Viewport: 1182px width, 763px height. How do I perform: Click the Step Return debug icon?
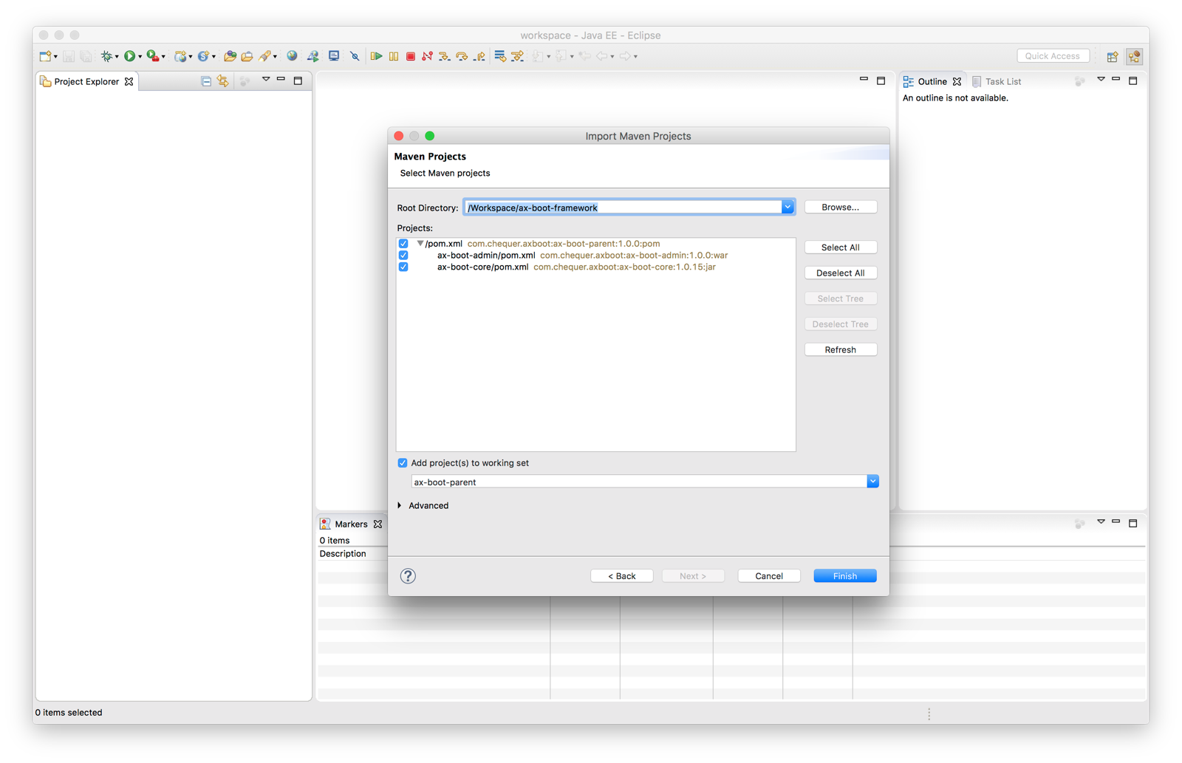click(x=479, y=56)
